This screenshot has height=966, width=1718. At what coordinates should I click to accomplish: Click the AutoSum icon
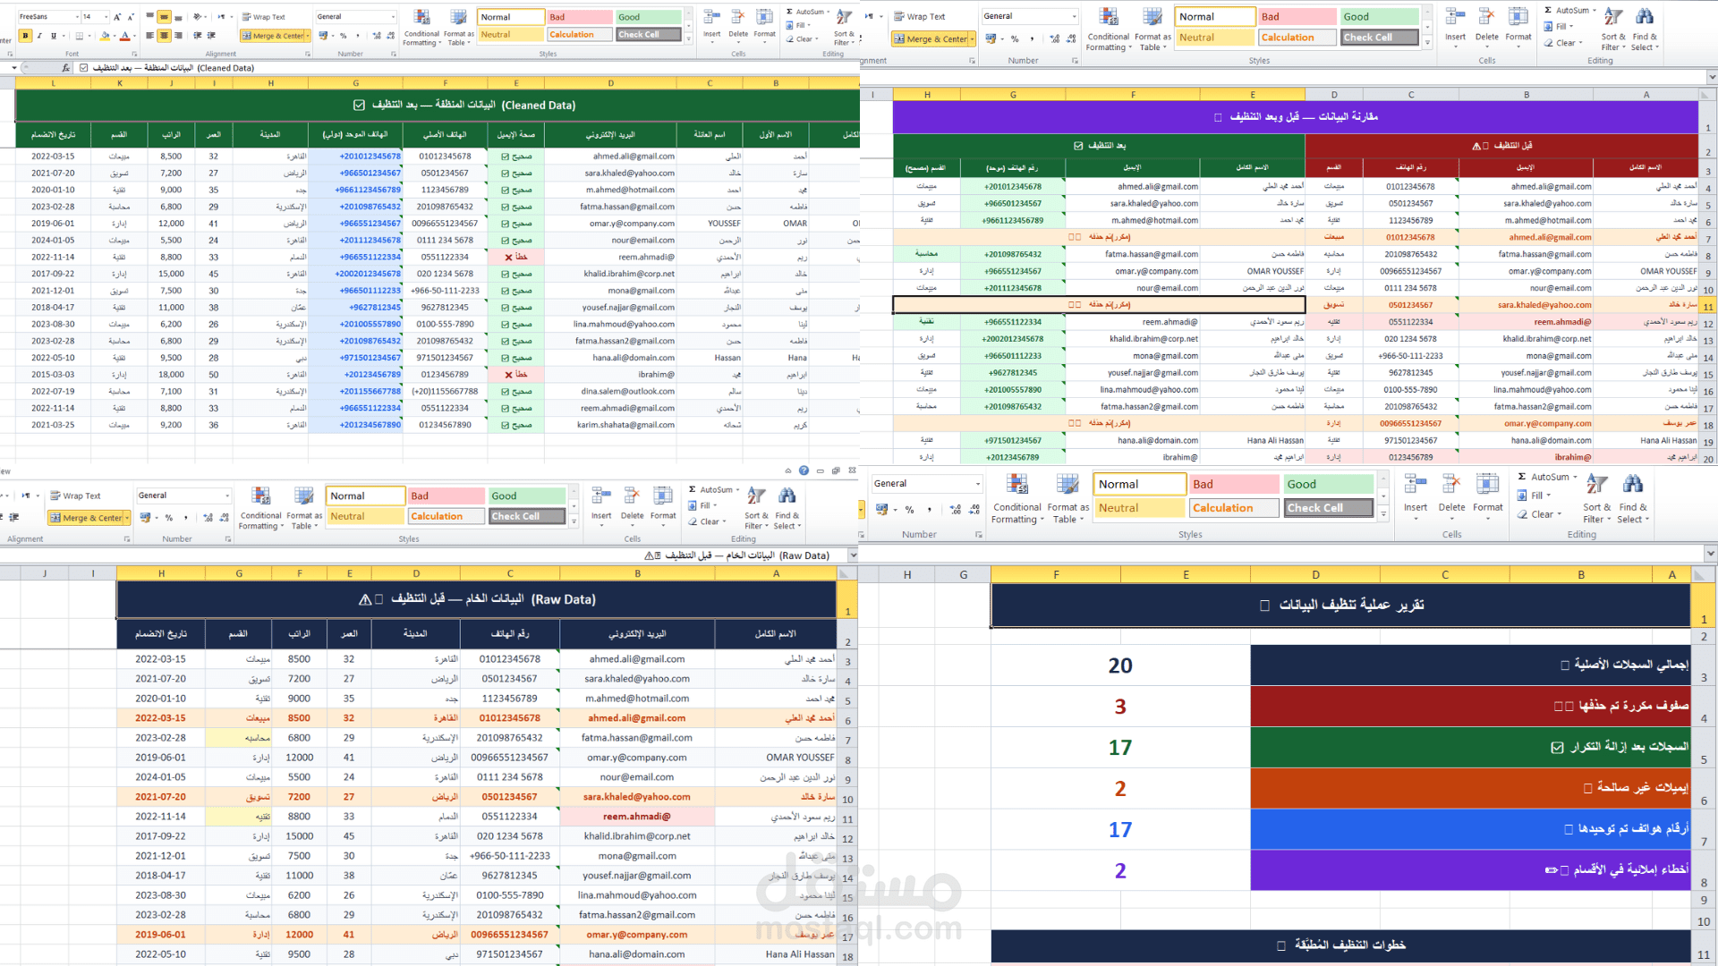coord(805,12)
